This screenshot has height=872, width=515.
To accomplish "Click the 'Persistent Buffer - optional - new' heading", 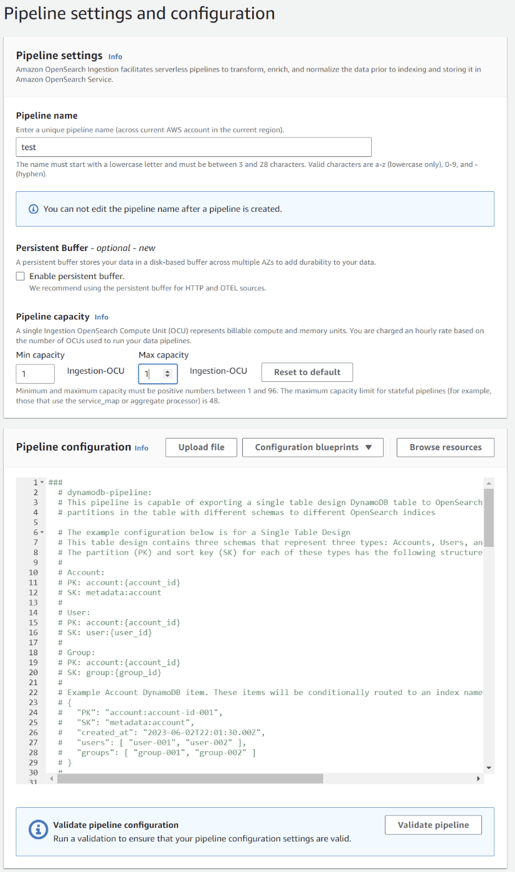I will click(86, 248).
